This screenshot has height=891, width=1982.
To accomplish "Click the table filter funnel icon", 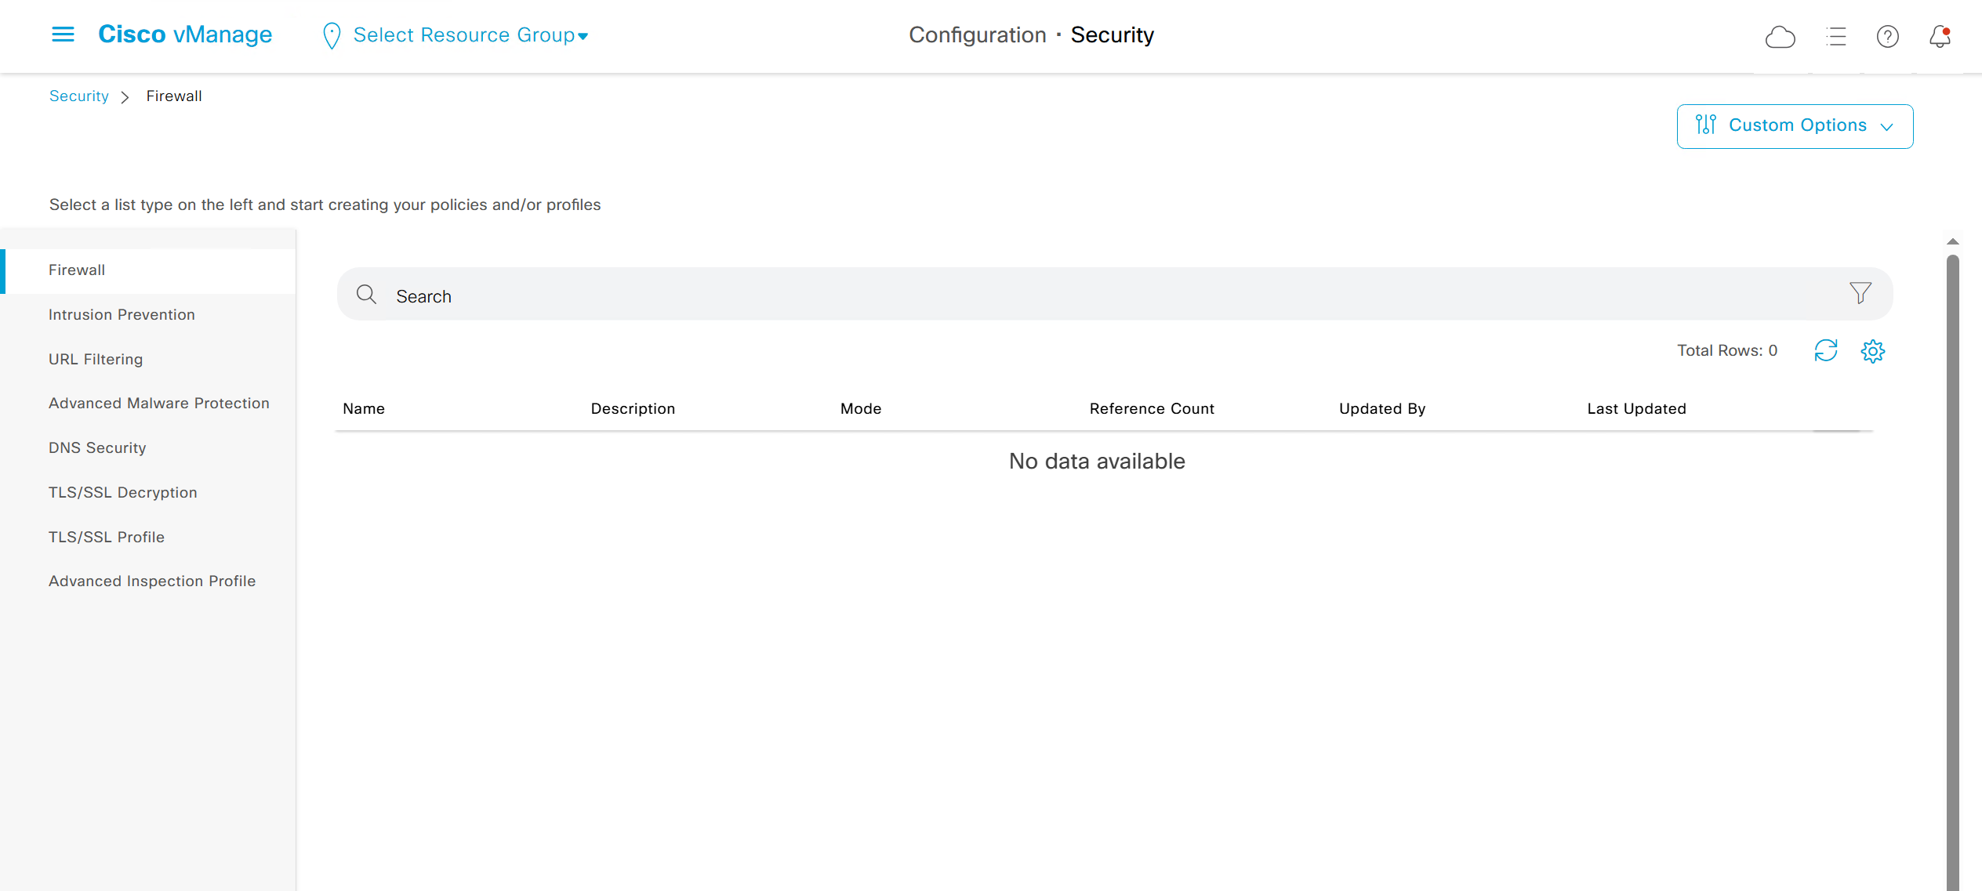I will tap(1860, 294).
